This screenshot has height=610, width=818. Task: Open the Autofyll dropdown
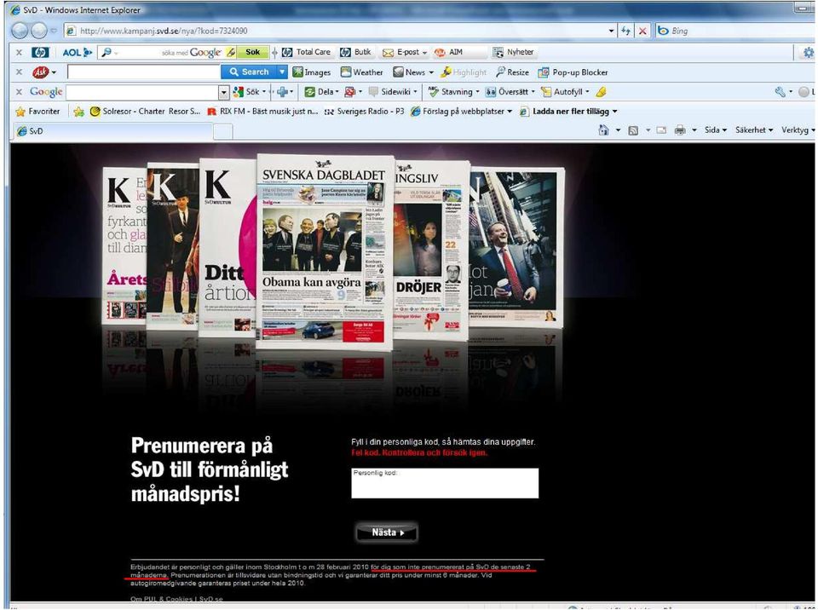click(x=565, y=92)
